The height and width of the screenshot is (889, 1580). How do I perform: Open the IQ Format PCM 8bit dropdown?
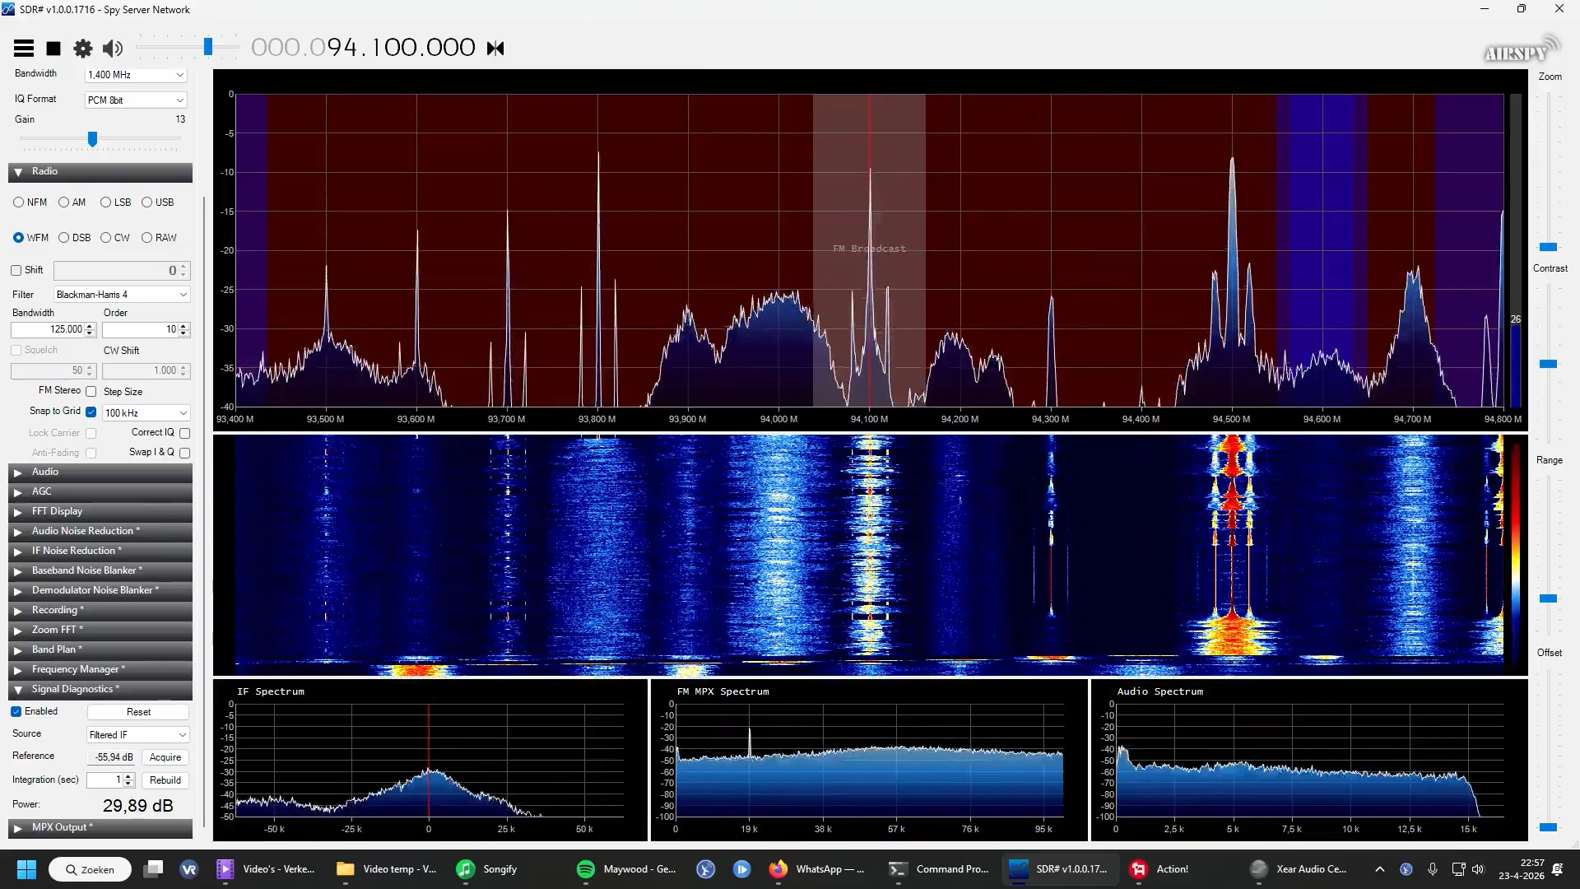[137, 100]
